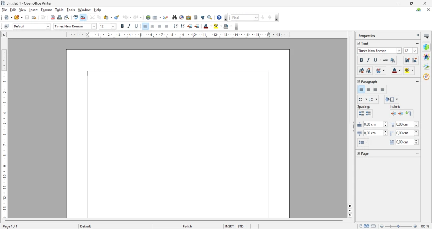This screenshot has height=229, width=432.
Task: Click the Polish language field in the status bar
Action: [187, 226]
